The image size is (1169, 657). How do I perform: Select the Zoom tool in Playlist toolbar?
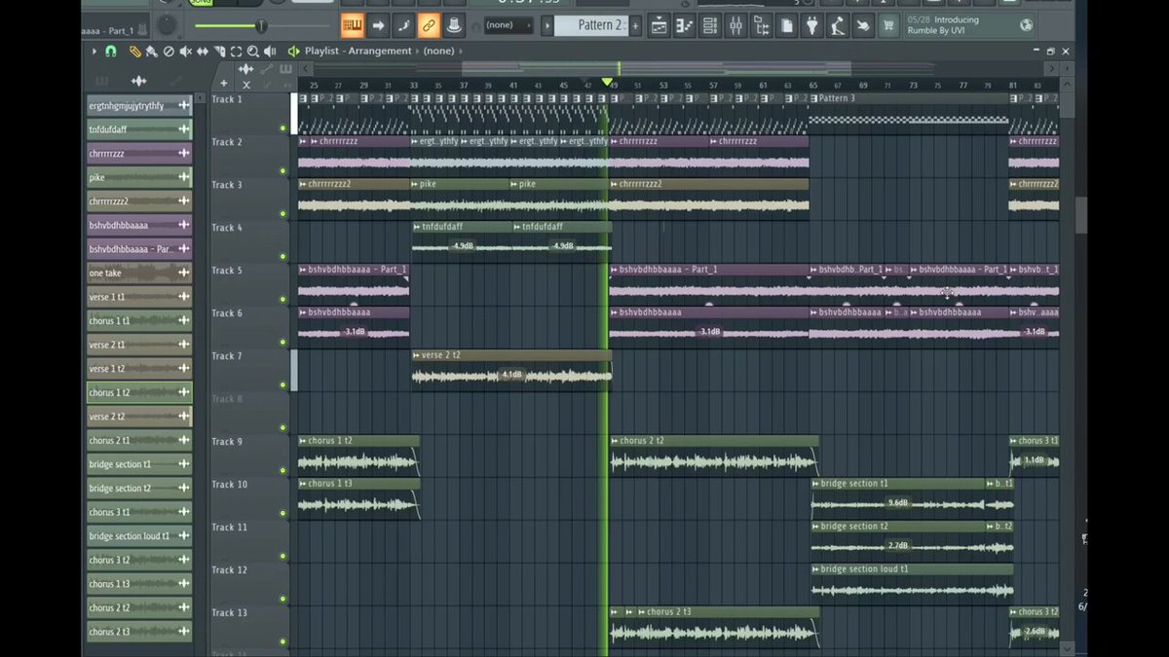(x=252, y=51)
